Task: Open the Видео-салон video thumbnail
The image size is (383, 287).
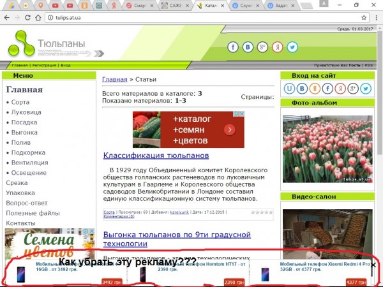Action: click(327, 233)
